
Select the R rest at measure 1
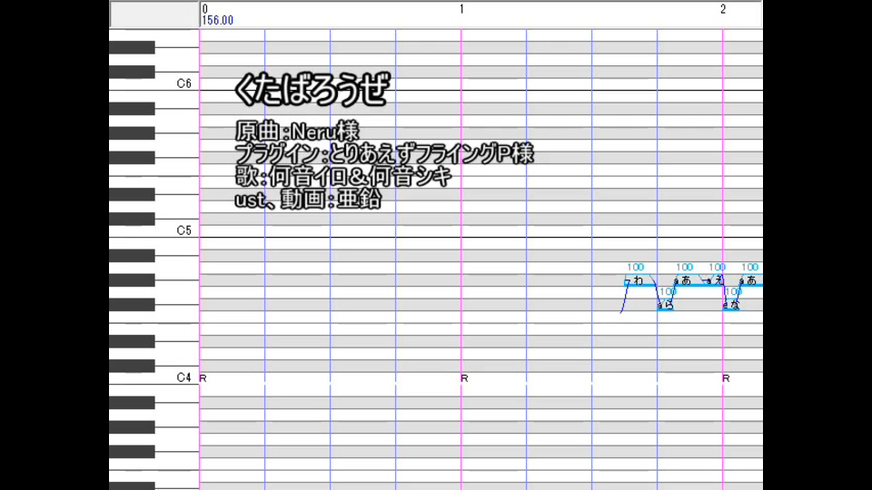click(x=464, y=378)
